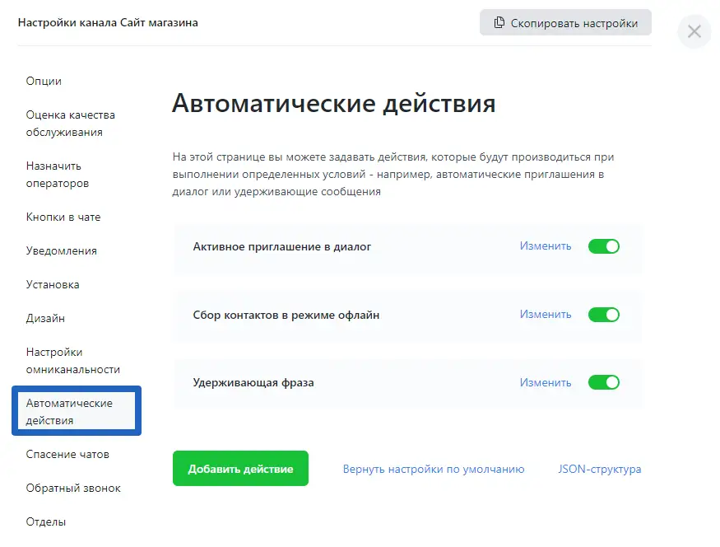The image size is (720, 547).
Task: Click Изменить for Удерживающая фраза
Action: 545,382
